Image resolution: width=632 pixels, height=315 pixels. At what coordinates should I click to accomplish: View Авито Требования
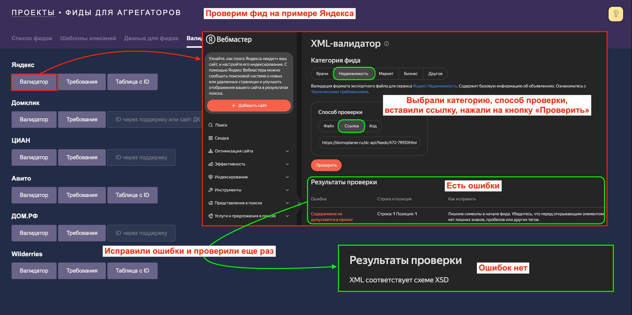pyautogui.click(x=82, y=195)
